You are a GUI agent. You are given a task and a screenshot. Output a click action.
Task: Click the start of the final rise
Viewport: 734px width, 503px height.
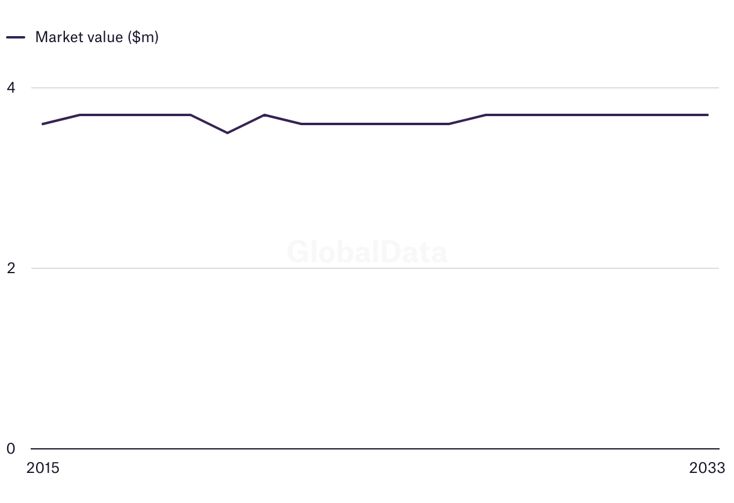[x=449, y=124]
